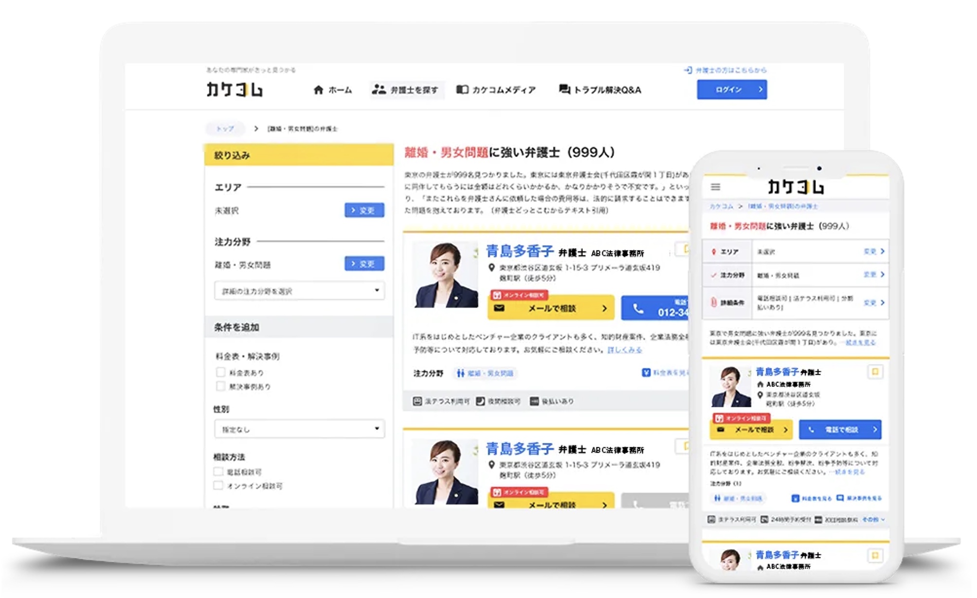Tick the 電話相談可 checkbox
Viewport: 977px width, 598px height.
point(218,472)
